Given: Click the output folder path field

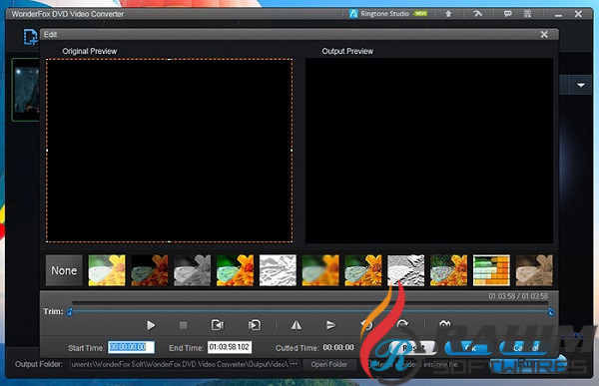Looking at the screenshot, I should [180, 364].
